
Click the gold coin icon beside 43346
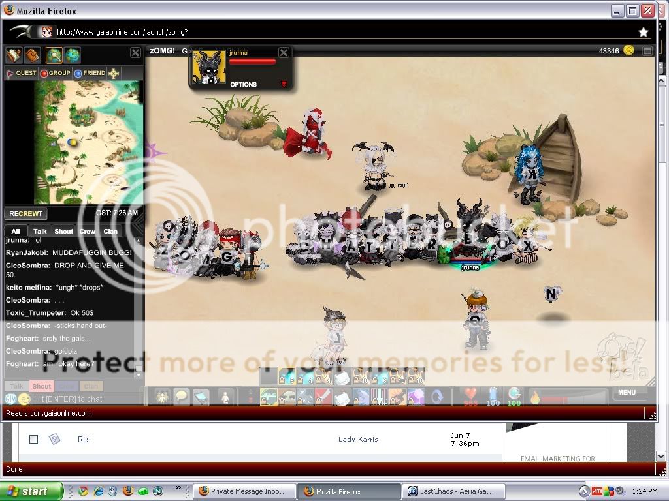[x=628, y=50]
